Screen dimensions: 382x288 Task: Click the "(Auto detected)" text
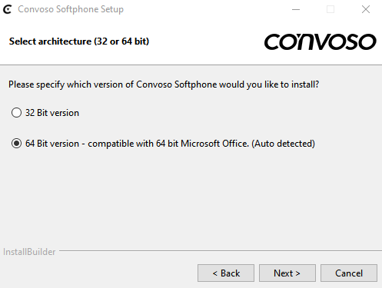click(283, 144)
